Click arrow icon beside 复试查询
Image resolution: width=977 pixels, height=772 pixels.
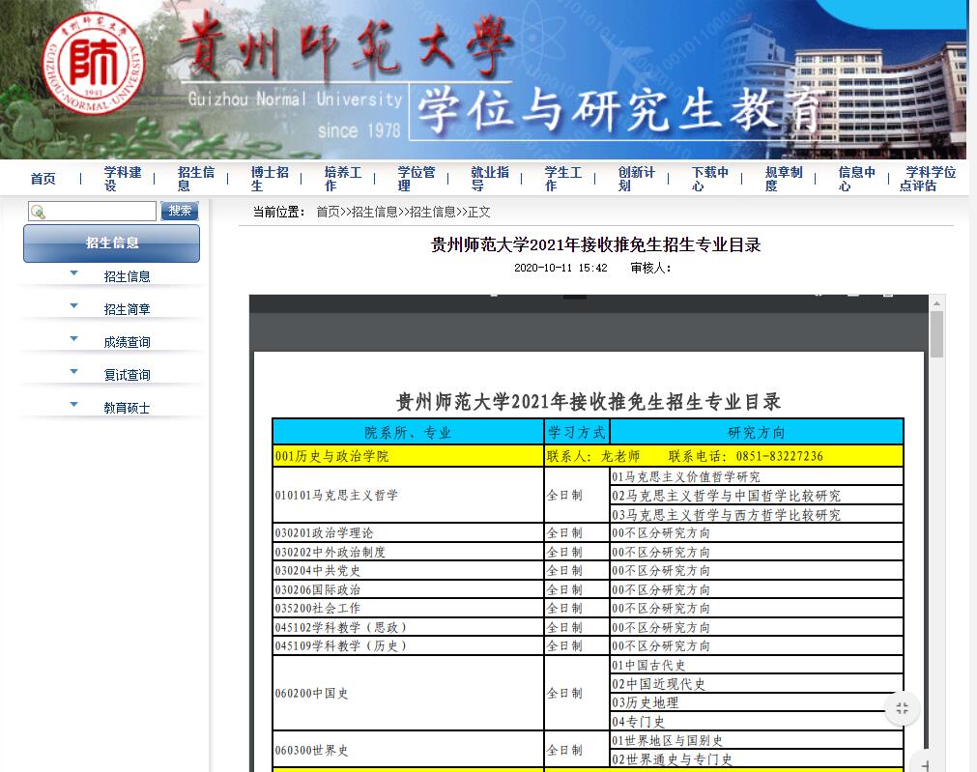tap(74, 371)
